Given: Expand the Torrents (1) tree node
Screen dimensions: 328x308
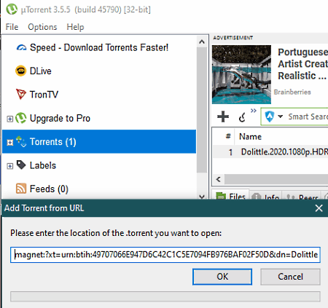Looking at the screenshot, I should (x=9, y=142).
